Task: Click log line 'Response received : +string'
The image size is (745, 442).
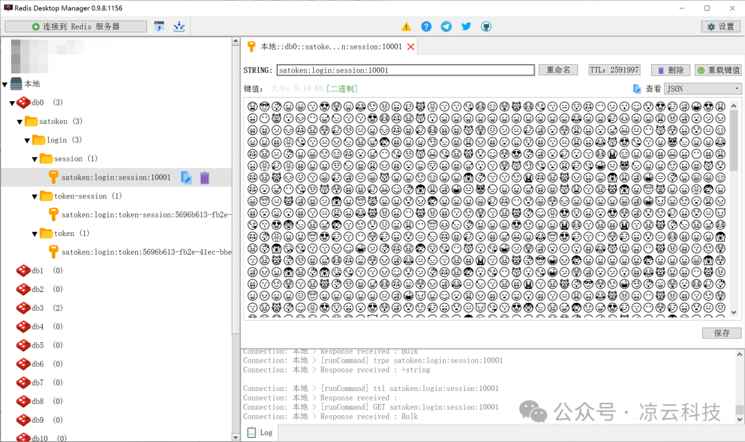Action: pos(337,370)
